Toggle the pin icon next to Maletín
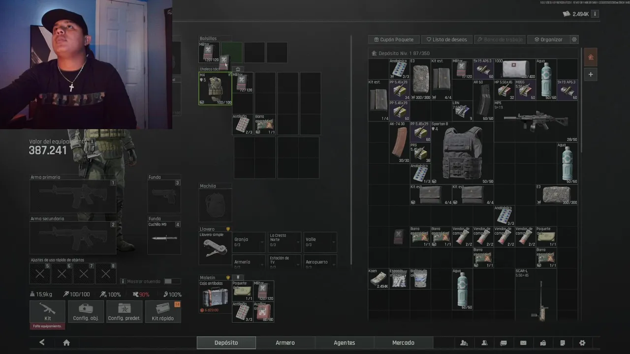 click(238, 277)
